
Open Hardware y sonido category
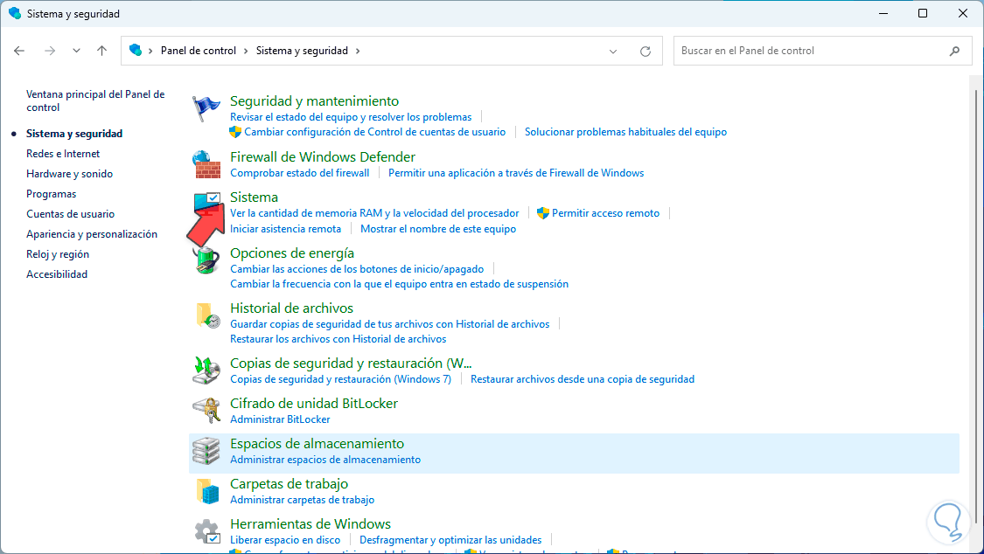coord(70,174)
